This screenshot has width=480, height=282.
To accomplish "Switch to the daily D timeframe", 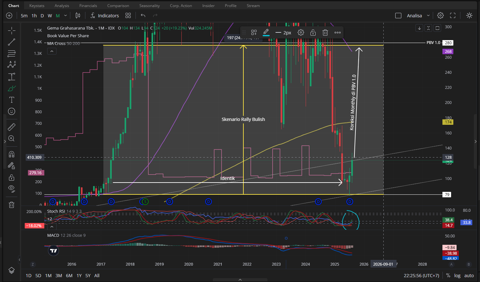I will coord(42,15).
